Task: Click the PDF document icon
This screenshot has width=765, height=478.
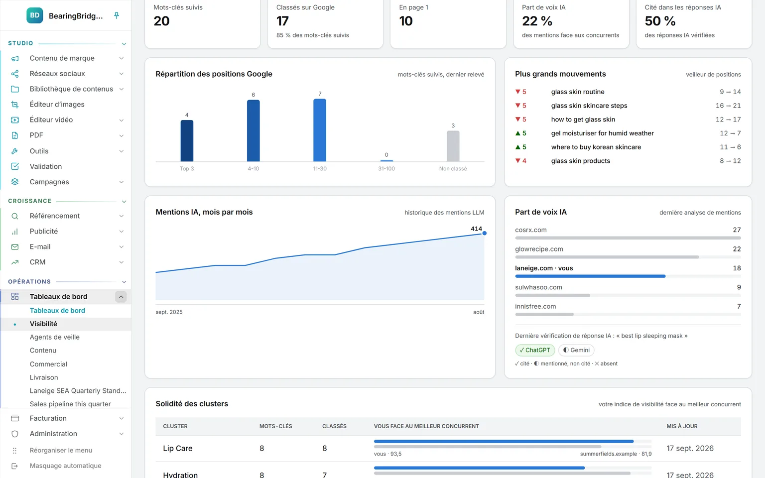Action: 15,135
